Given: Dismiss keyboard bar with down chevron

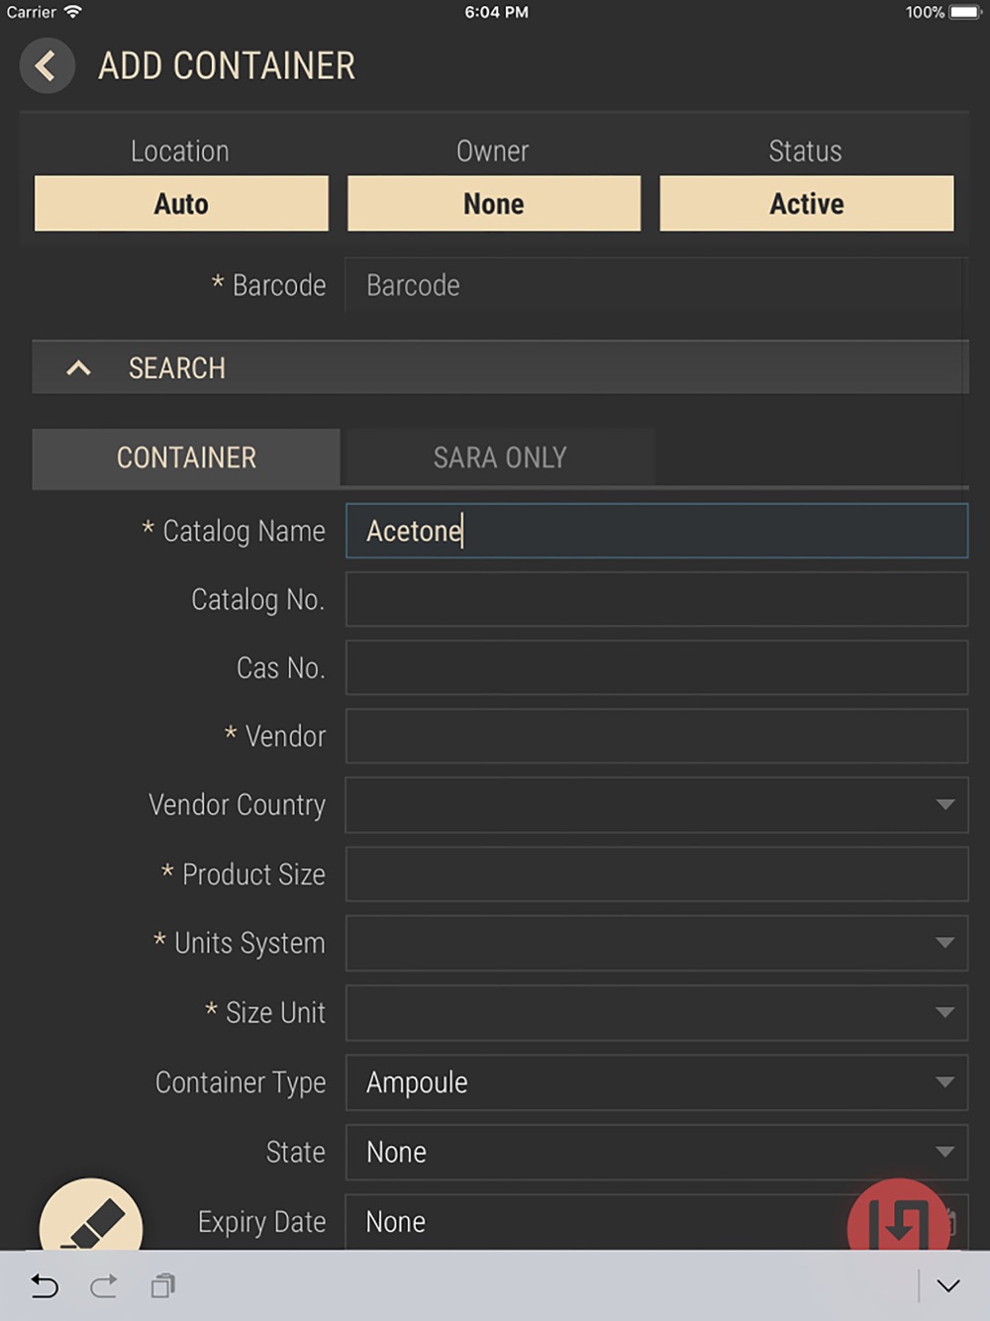Looking at the screenshot, I should tap(948, 1285).
